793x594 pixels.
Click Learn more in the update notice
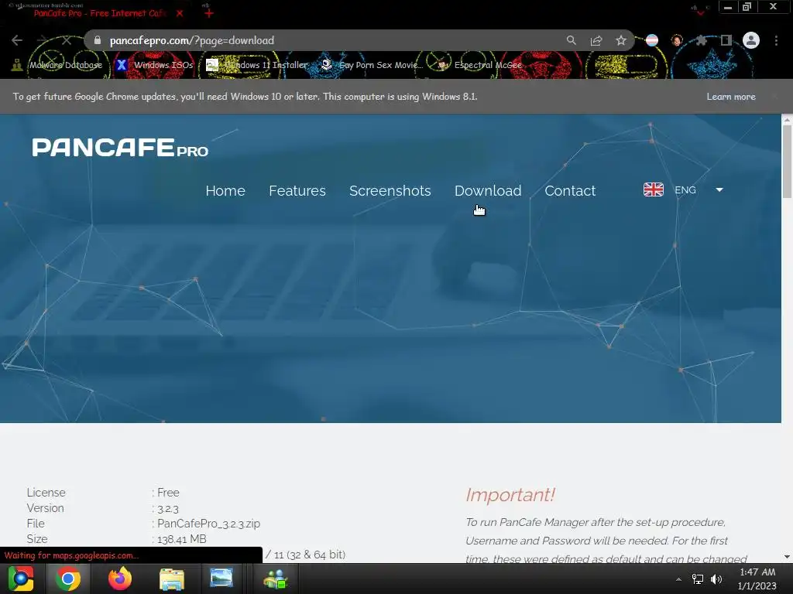pos(731,97)
